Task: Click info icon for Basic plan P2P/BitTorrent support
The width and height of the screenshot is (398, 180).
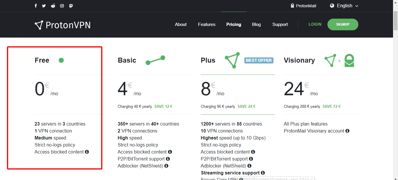Action: [168, 159]
